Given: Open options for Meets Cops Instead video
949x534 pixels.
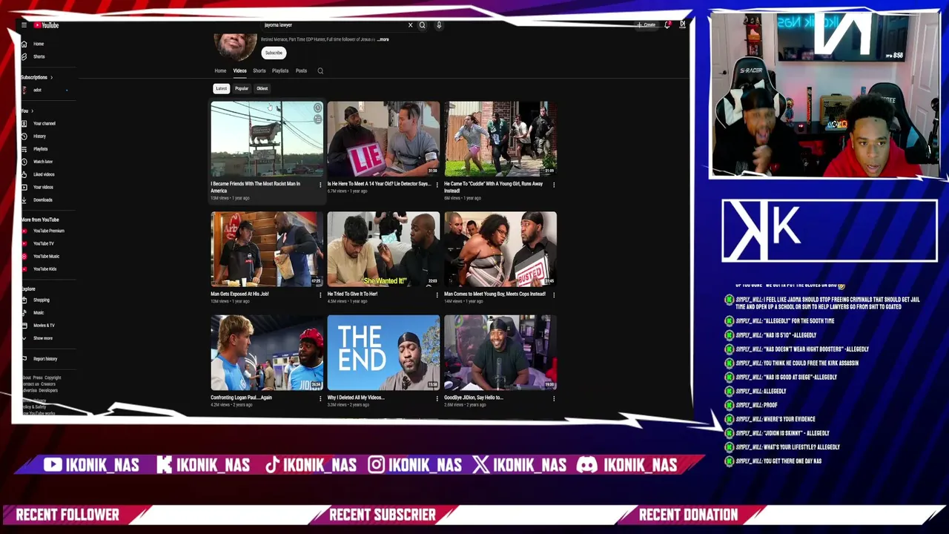Looking at the screenshot, I should (x=554, y=294).
